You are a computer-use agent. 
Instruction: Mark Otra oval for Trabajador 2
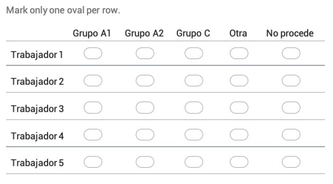click(239, 81)
